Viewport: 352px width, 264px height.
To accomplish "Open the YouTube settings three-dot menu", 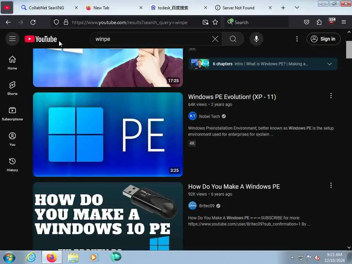I will [x=297, y=39].
